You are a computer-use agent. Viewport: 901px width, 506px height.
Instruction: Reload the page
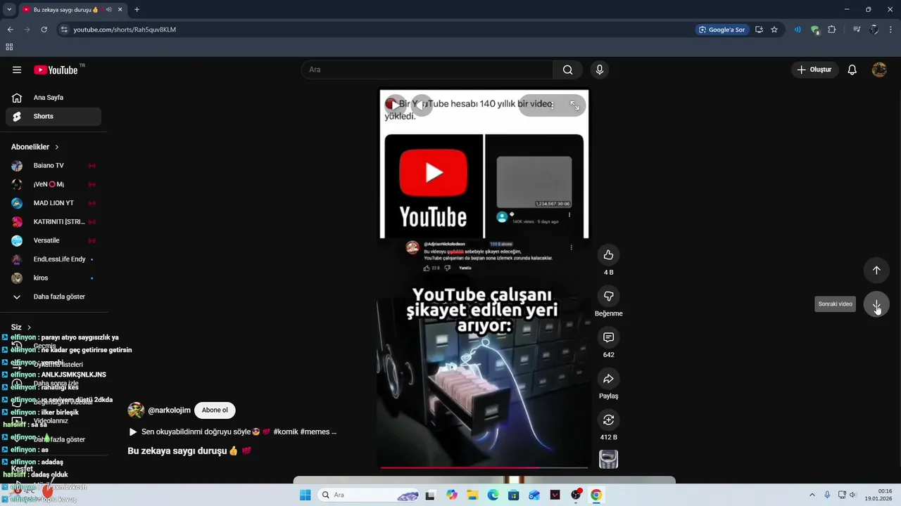pyautogui.click(x=44, y=30)
